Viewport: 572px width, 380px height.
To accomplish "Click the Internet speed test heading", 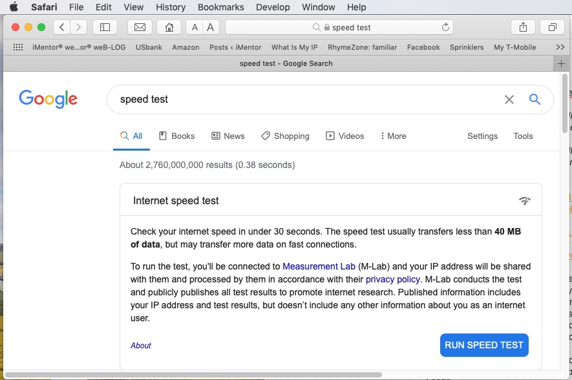I will pos(176,200).
